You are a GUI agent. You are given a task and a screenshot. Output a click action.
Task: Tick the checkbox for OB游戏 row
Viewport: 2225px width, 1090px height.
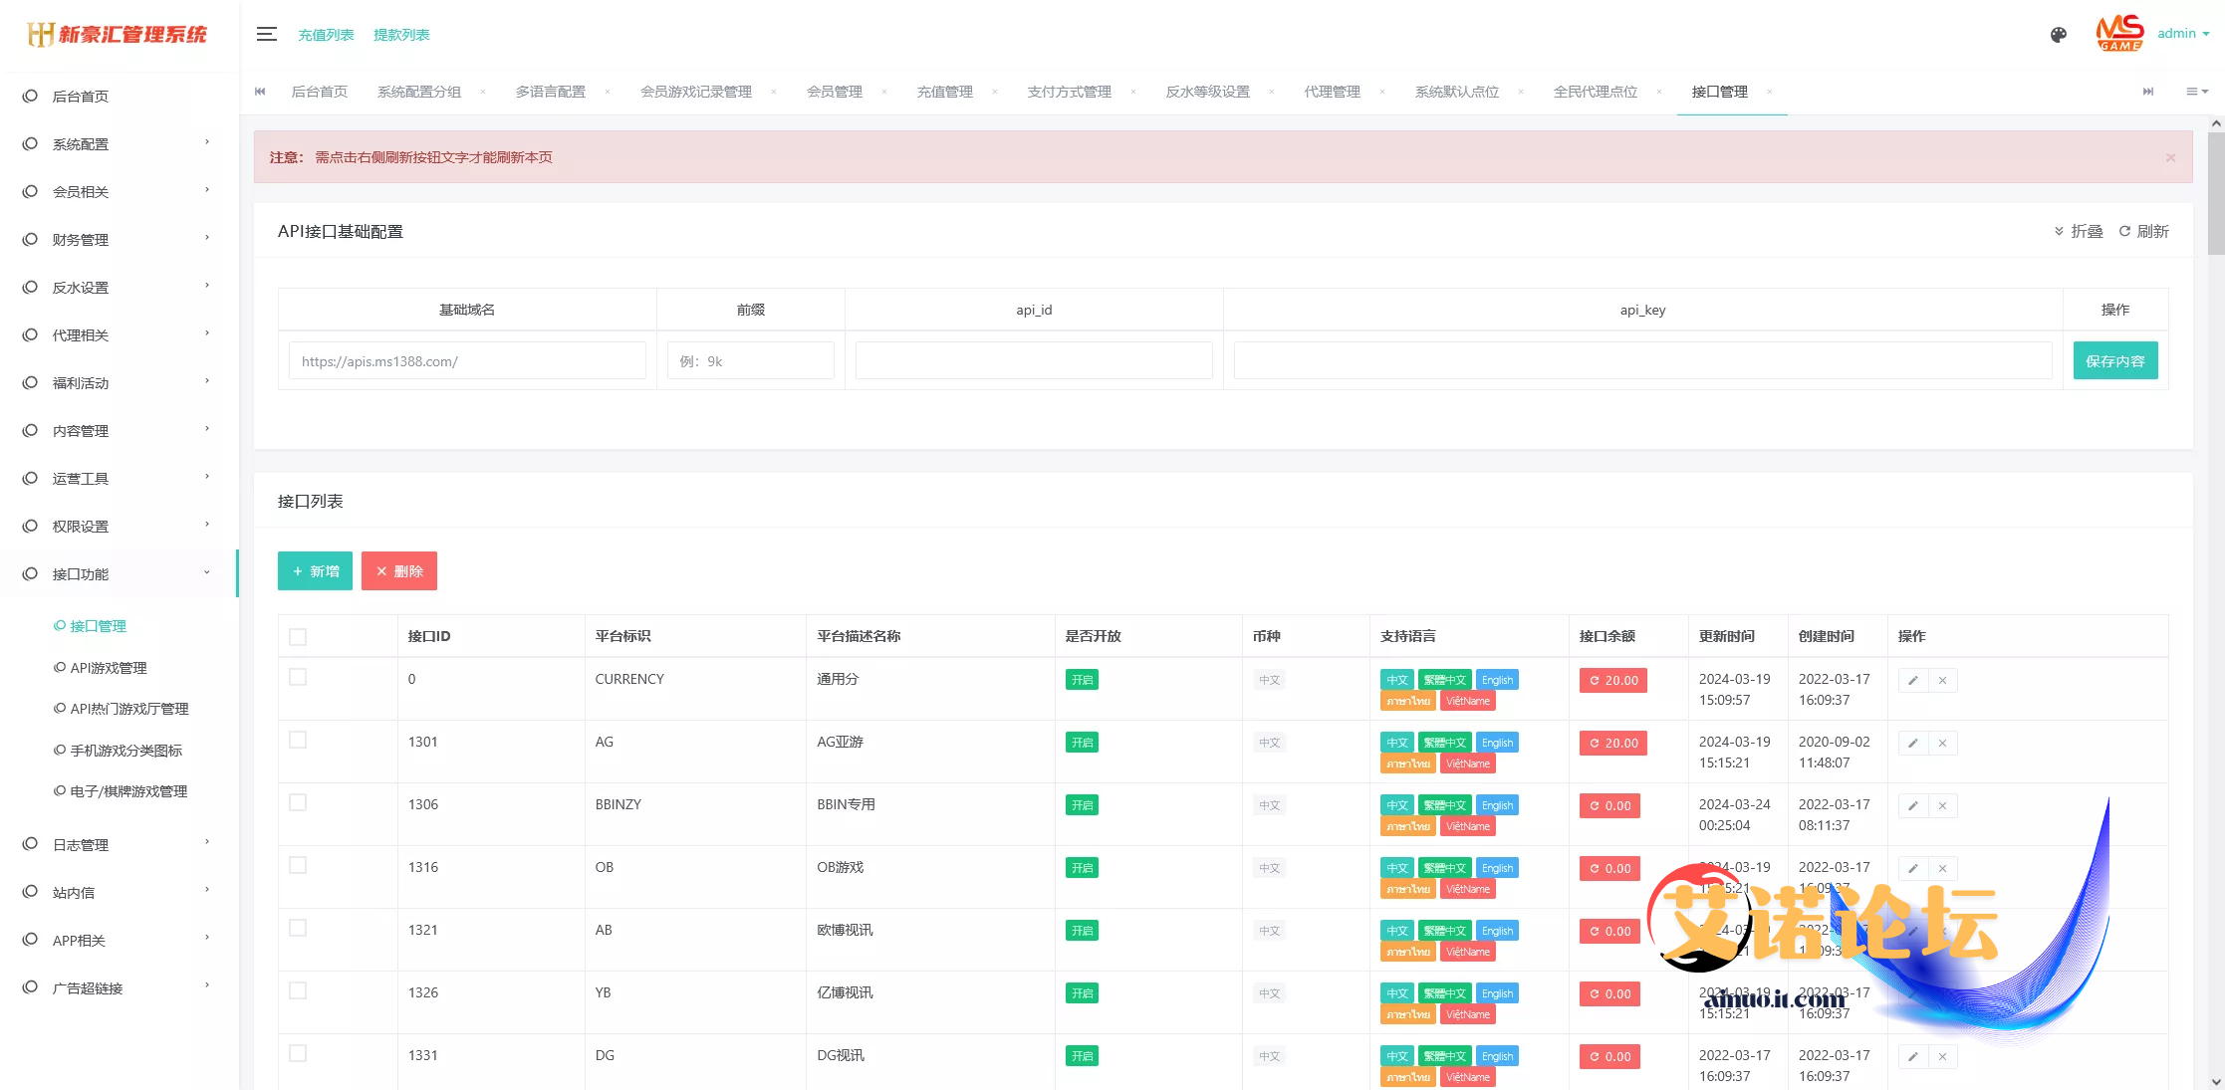298,865
